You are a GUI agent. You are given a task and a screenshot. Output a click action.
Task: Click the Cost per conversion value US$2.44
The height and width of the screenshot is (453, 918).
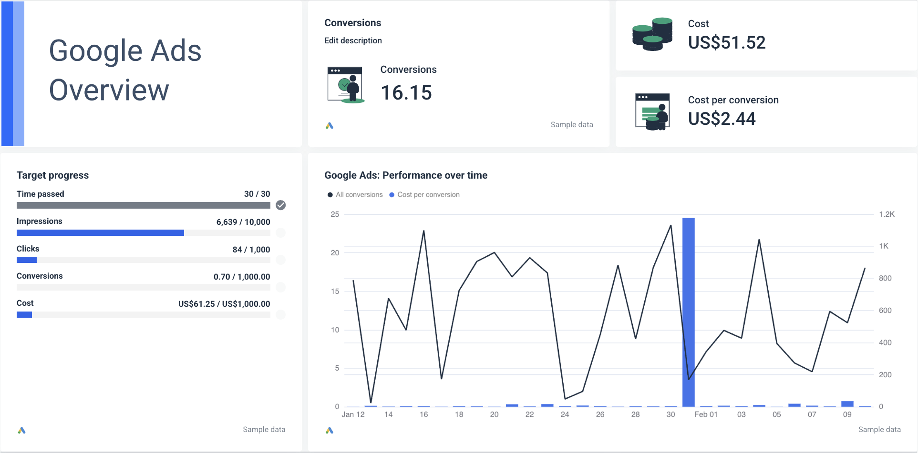(x=722, y=119)
